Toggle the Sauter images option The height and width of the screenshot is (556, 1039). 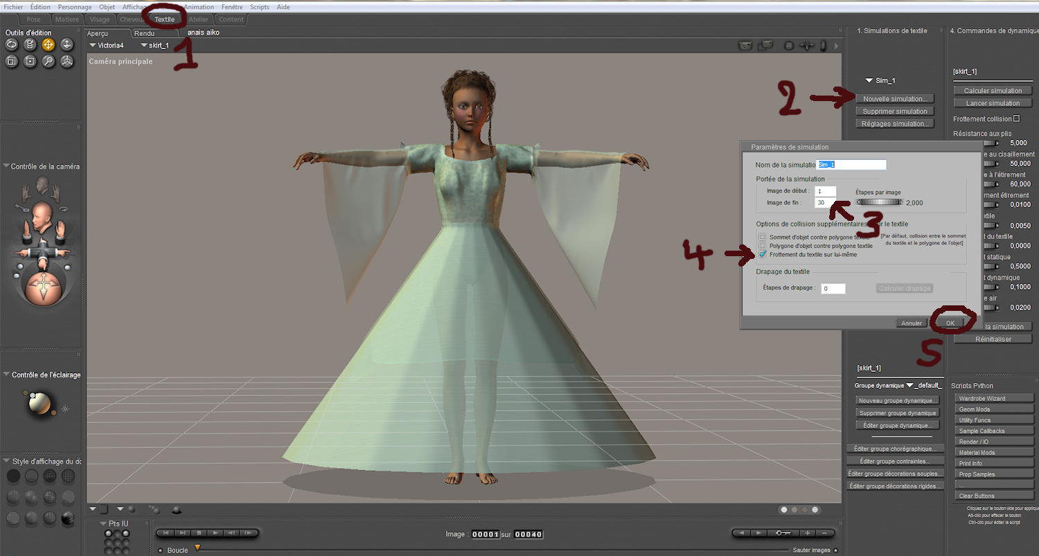click(x=836, y=551)
